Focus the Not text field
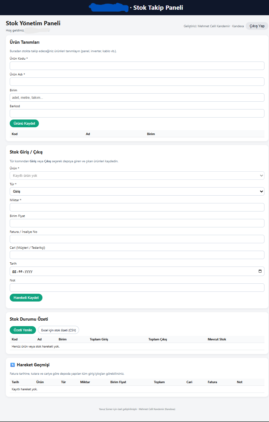The width and height of the screenshot is (269, 422). point(137,288)
